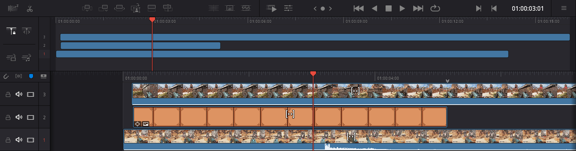Start playback with Play button
The image size is (576, 151).
tap(402, 8)
